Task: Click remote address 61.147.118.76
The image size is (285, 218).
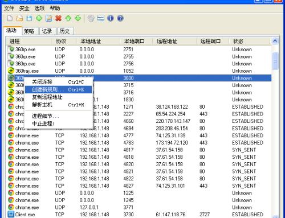Action: (170, 215)
